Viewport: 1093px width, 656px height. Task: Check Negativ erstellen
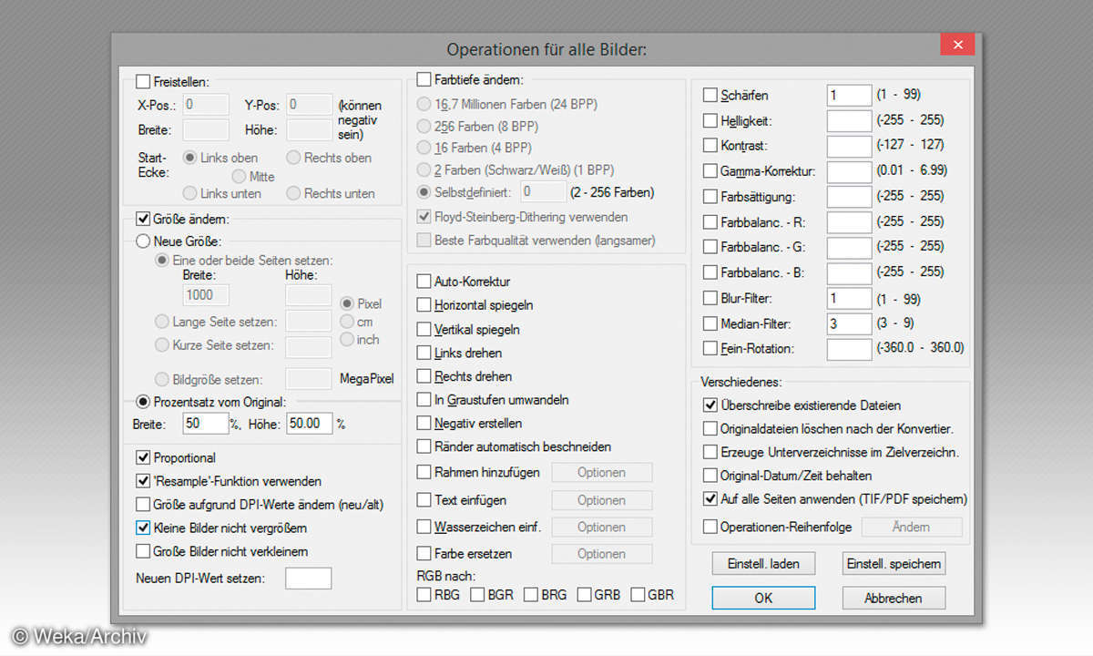pyautogui.click(x=424, y=424)
